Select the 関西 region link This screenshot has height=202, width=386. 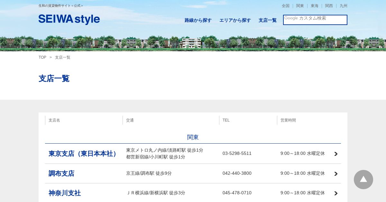pyautogui.click(x=329, y=6)
